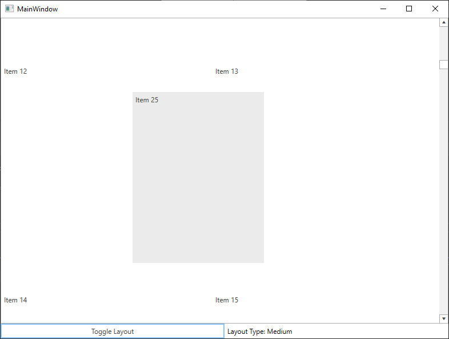Select the Item 25 gray tile
The image size is (449, 339).
[198, 177]
